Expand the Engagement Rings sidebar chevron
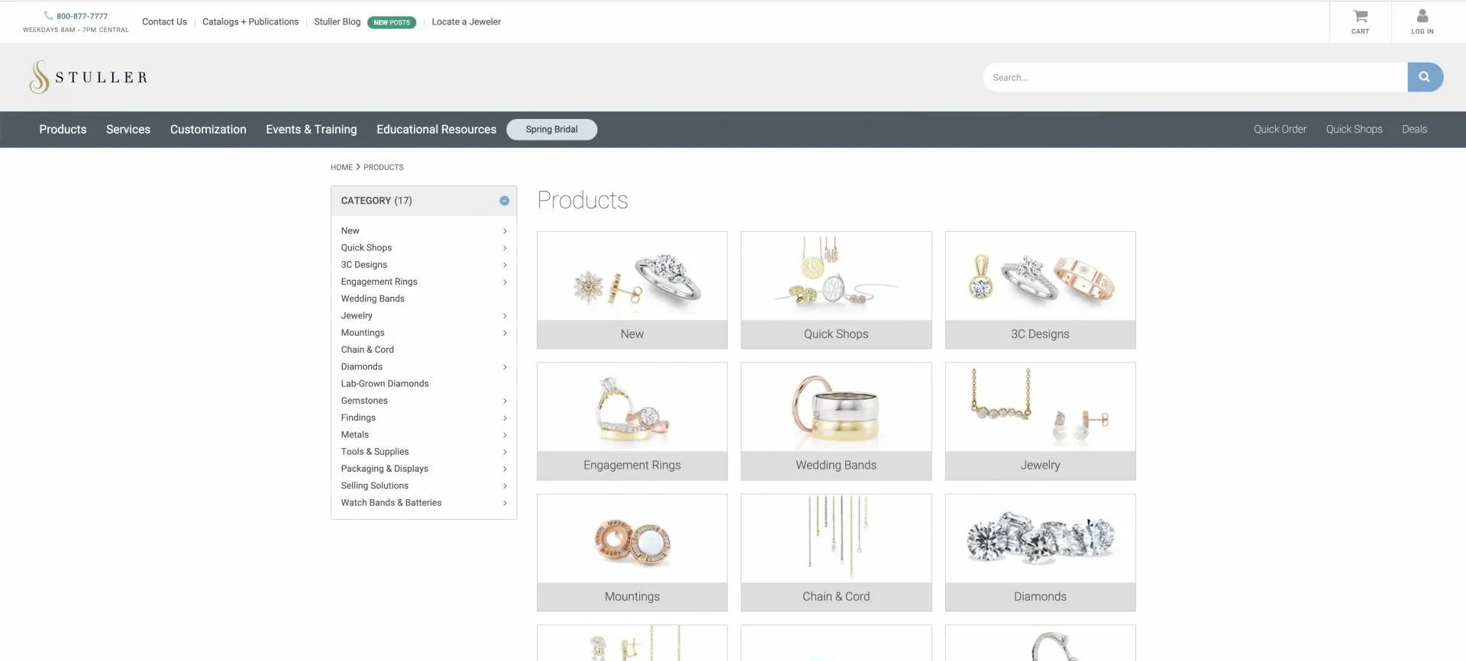The height and width of the screenshot is (661, 1466). click(x=505, y=282)
